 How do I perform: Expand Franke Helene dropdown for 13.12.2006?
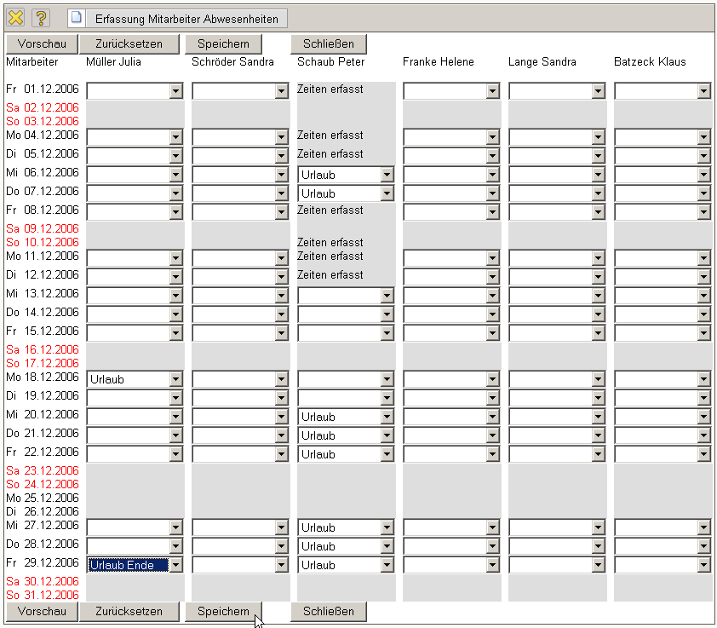pyautogui.click(x=492, y=296)
